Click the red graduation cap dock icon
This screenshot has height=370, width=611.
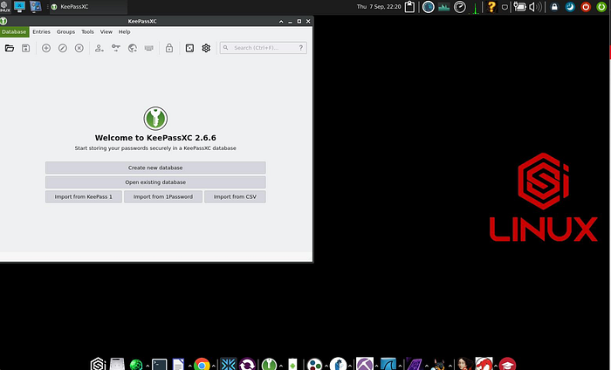(507, 364)
